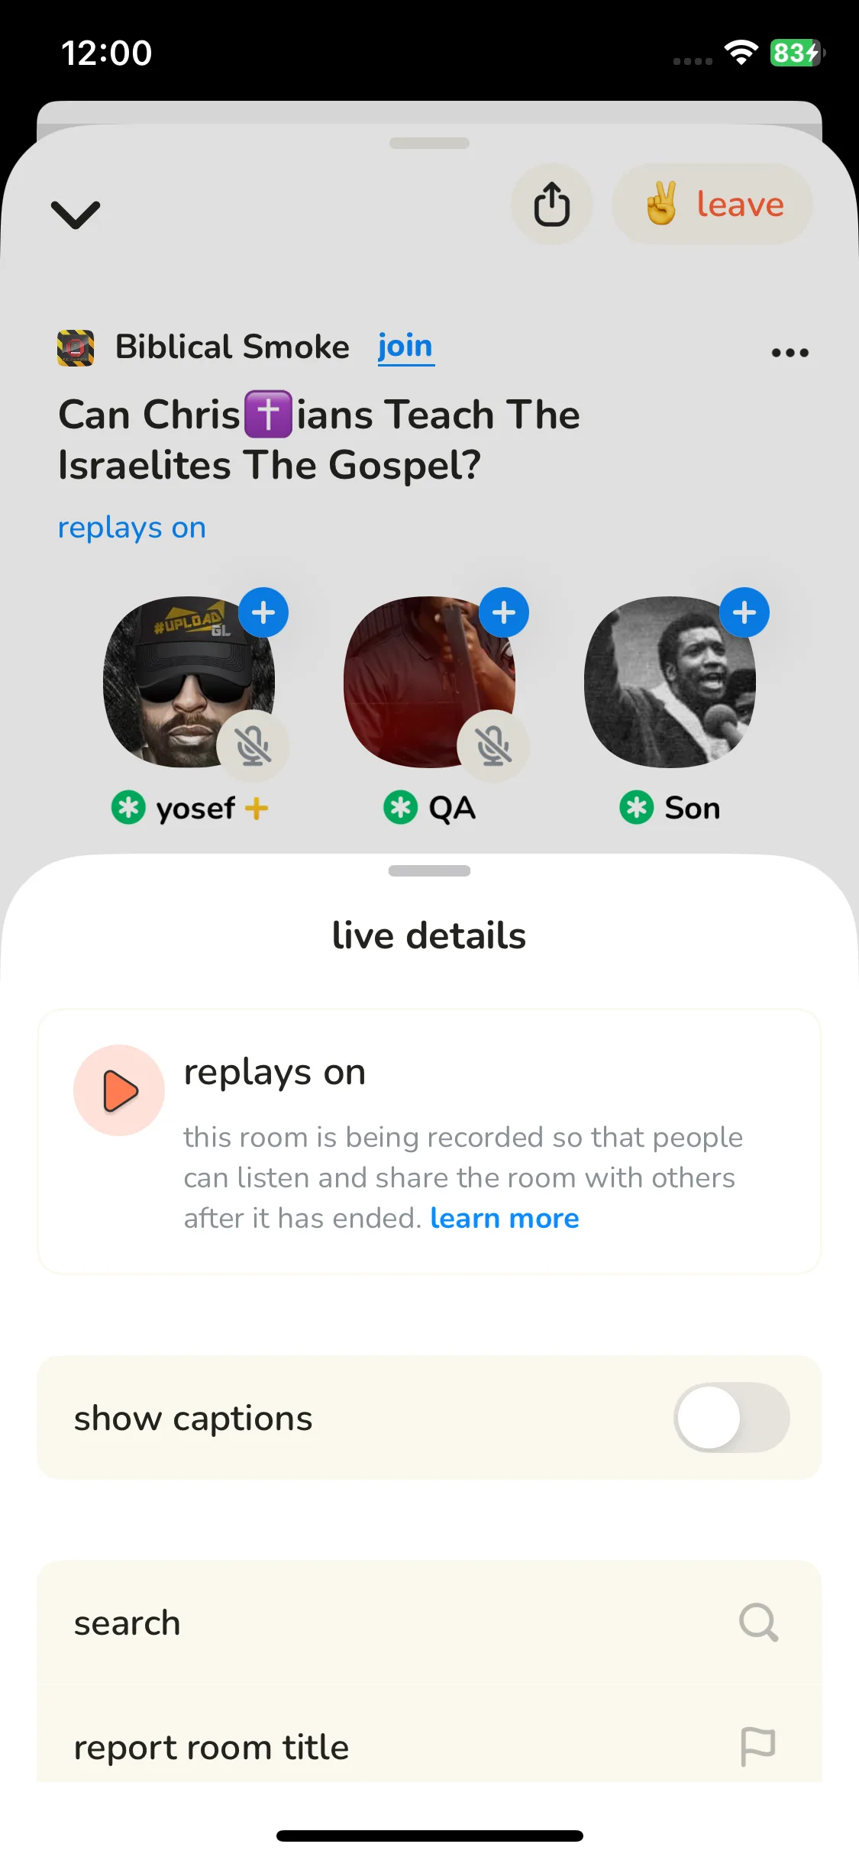Collapse room with down chevron
This screenshot has height=1860, width=859.
tap(76, 215)
